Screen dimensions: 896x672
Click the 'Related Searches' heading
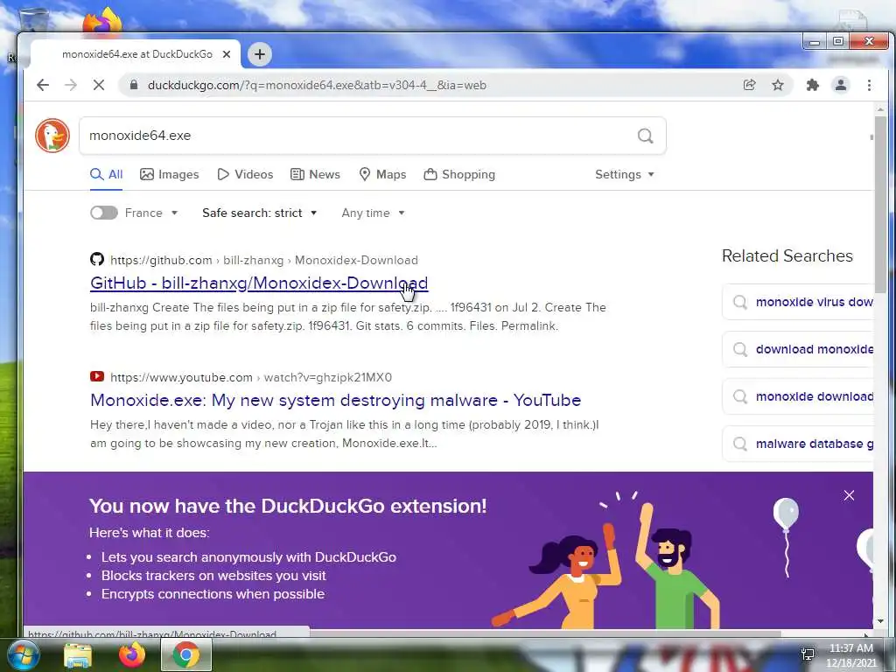coord(787,255)
